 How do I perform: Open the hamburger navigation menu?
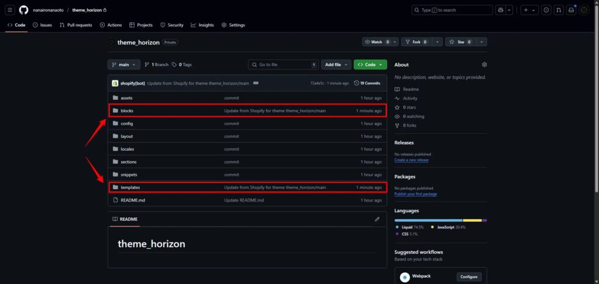pos(11,10)
